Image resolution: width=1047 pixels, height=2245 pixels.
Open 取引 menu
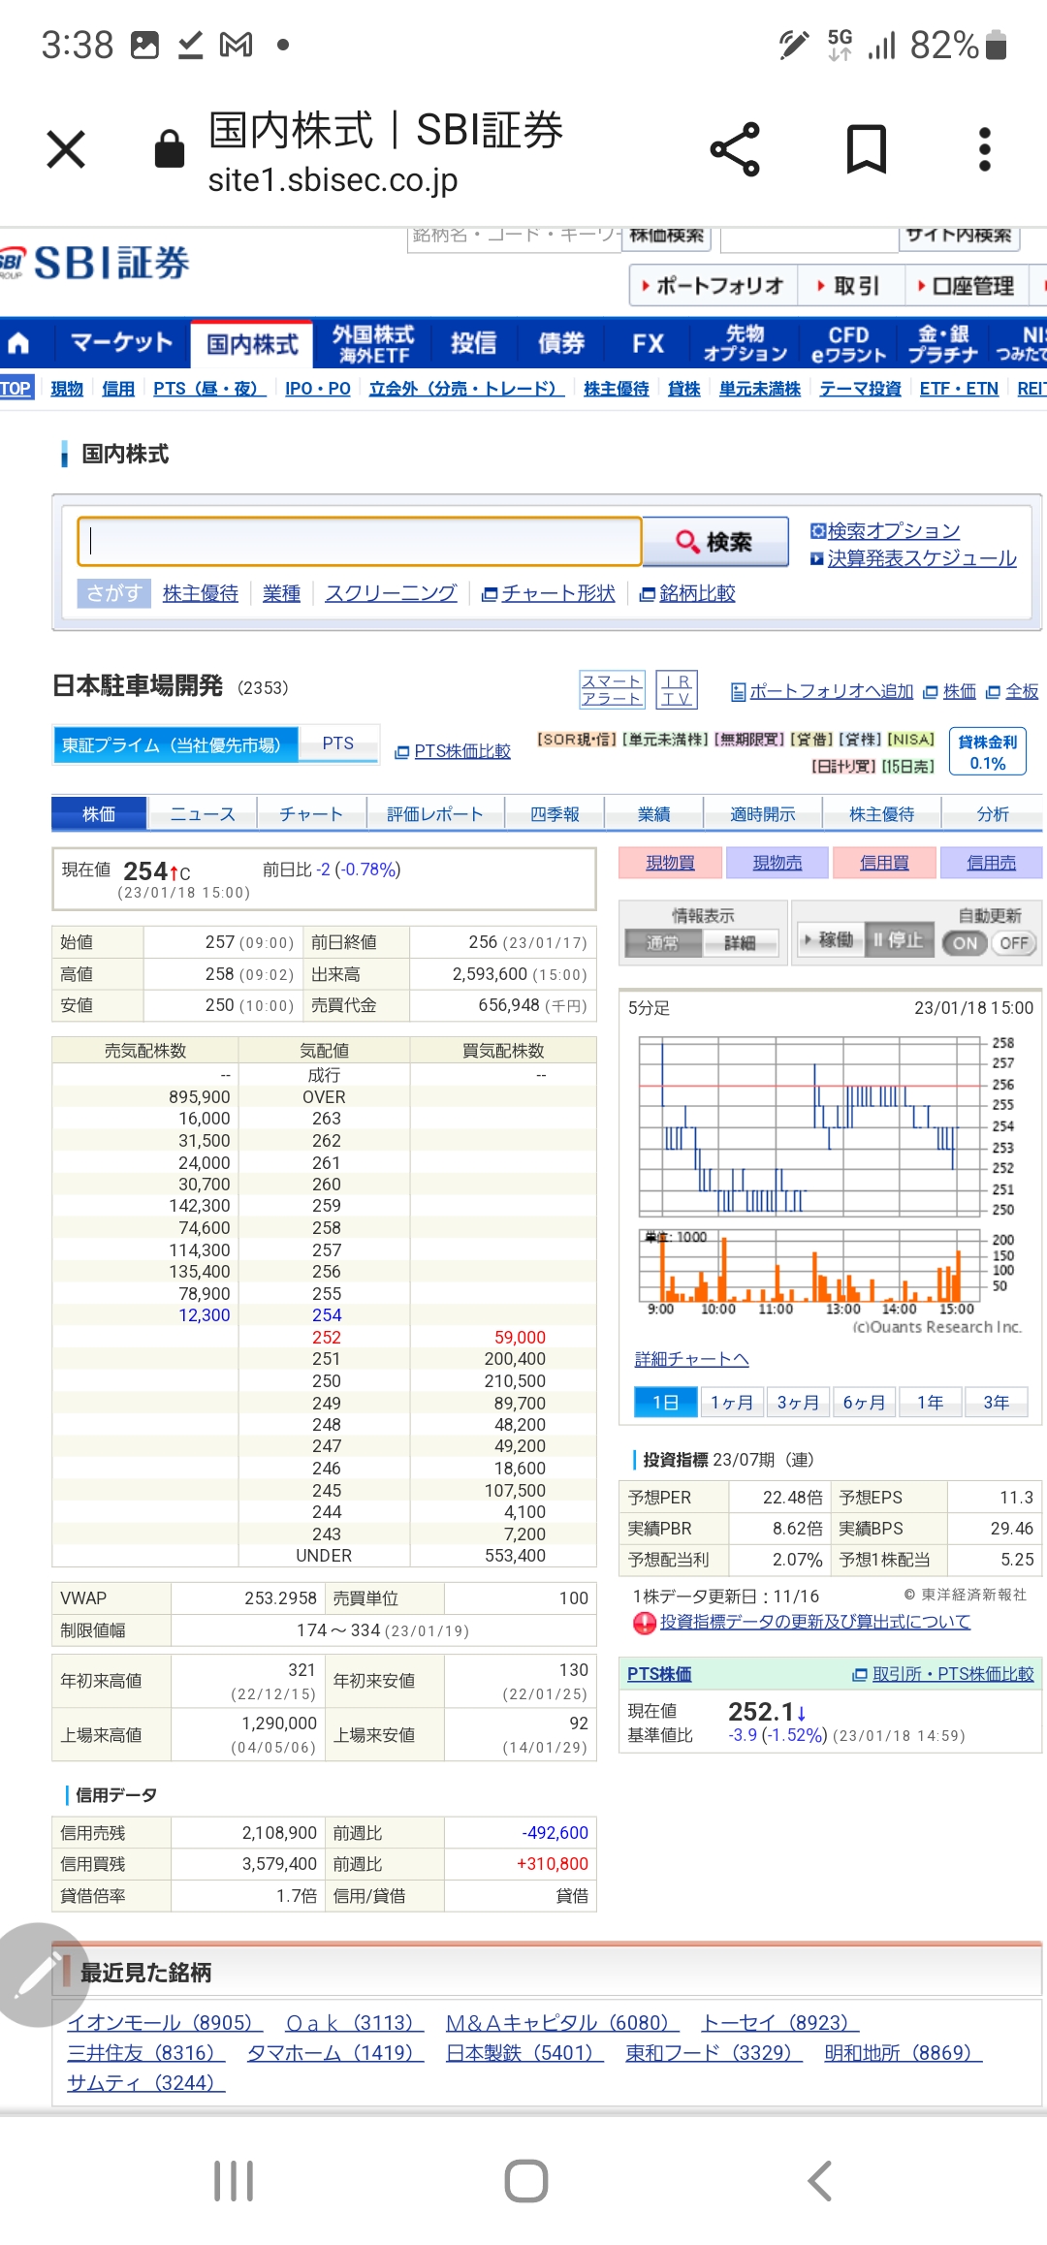coord(850,286)
